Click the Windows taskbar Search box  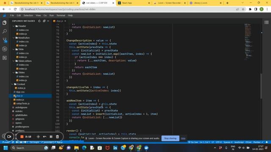coord(29,148)
